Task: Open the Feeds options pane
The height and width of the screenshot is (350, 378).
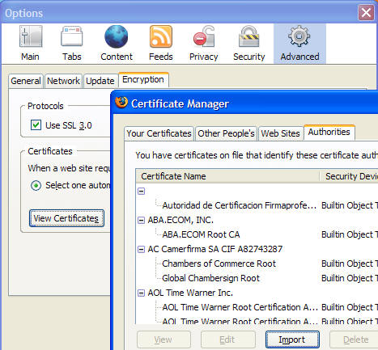Action: 161,44
